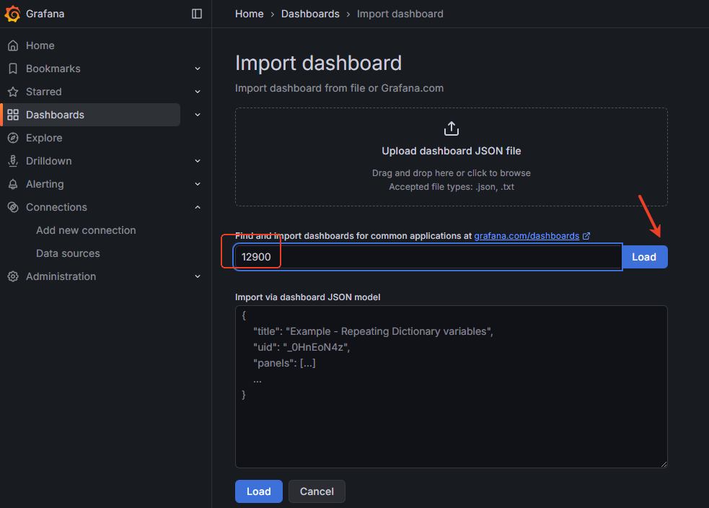Click the Bookmarks icon in sidebar
This screenshot has width=709, height=508.
(13, 69)
